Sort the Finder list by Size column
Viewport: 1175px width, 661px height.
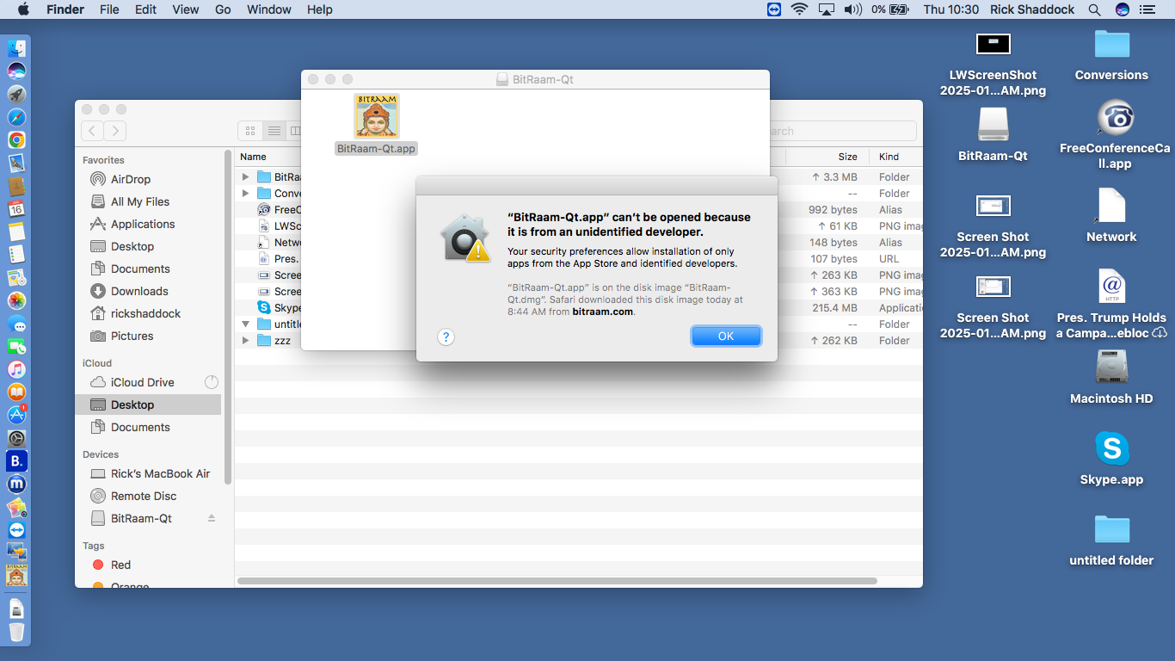(847, 157)
